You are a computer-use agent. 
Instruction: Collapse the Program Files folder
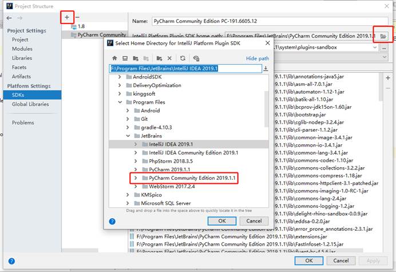click(x=120, y=102)
